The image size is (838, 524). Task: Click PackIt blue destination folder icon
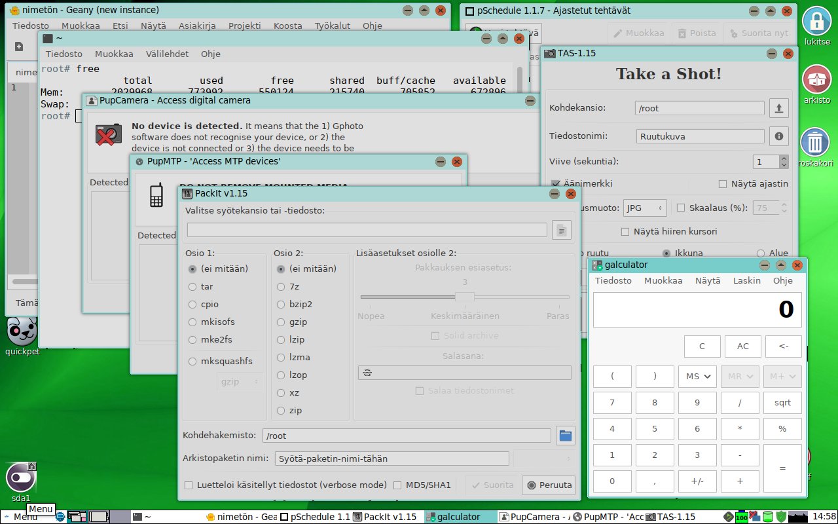(566, 435)
